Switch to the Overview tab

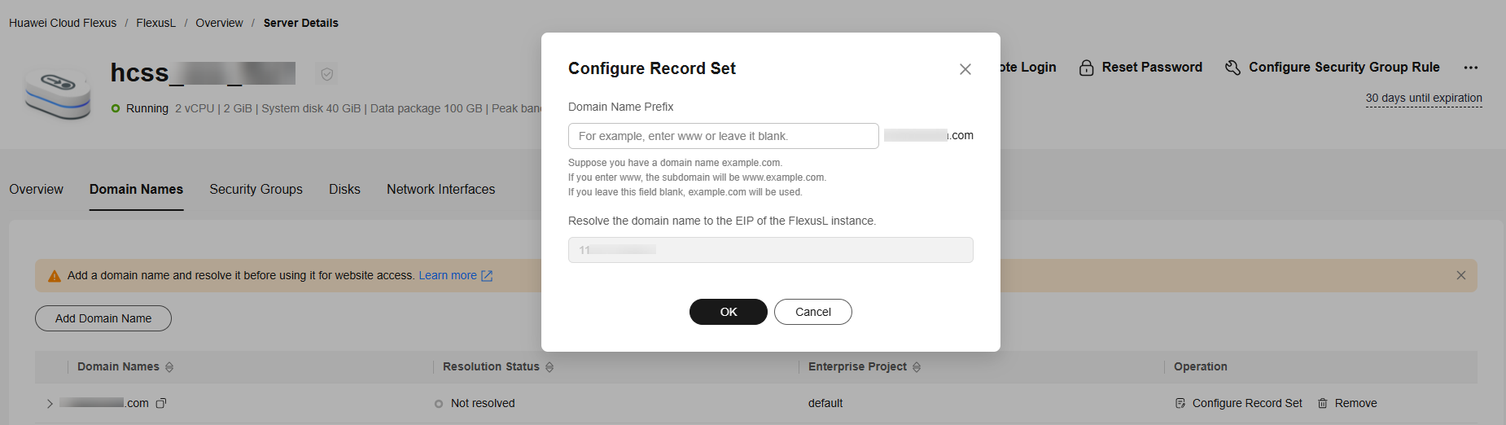36,189
